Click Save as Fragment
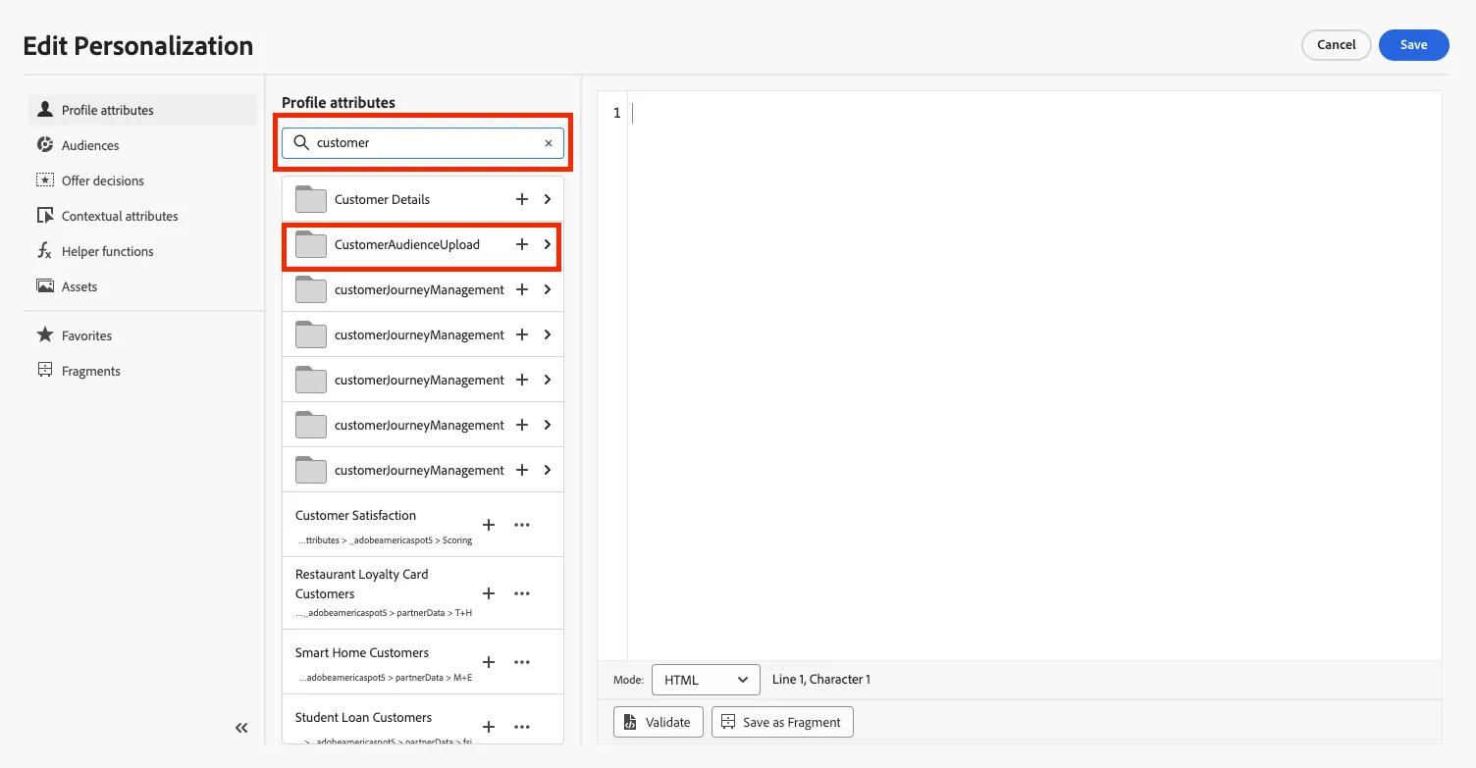1476x768 pixels. point(782,722)
